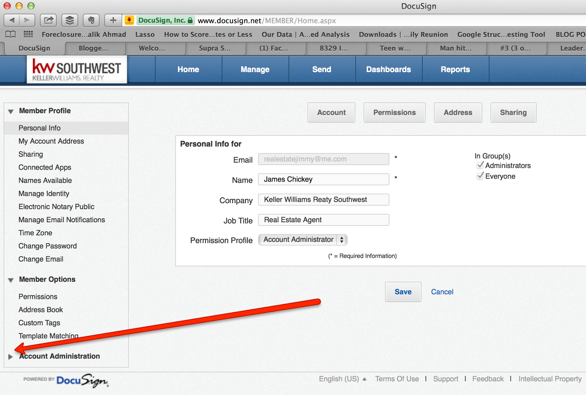Open the Evernote clipper extension
The height and width of the screenshot is (395, 586).
pos(91,20)
